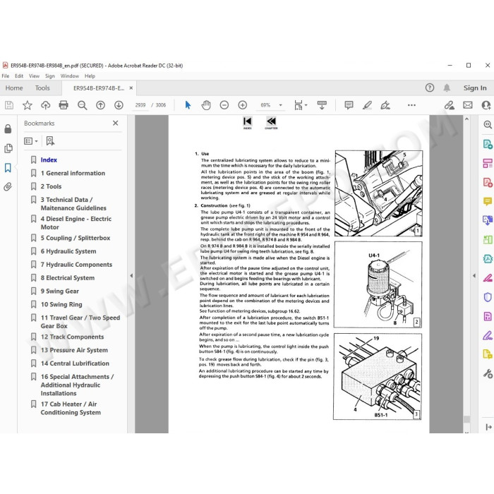Open the File menu
This screenshot has height=494, width=494.
(x=6, y=76)
